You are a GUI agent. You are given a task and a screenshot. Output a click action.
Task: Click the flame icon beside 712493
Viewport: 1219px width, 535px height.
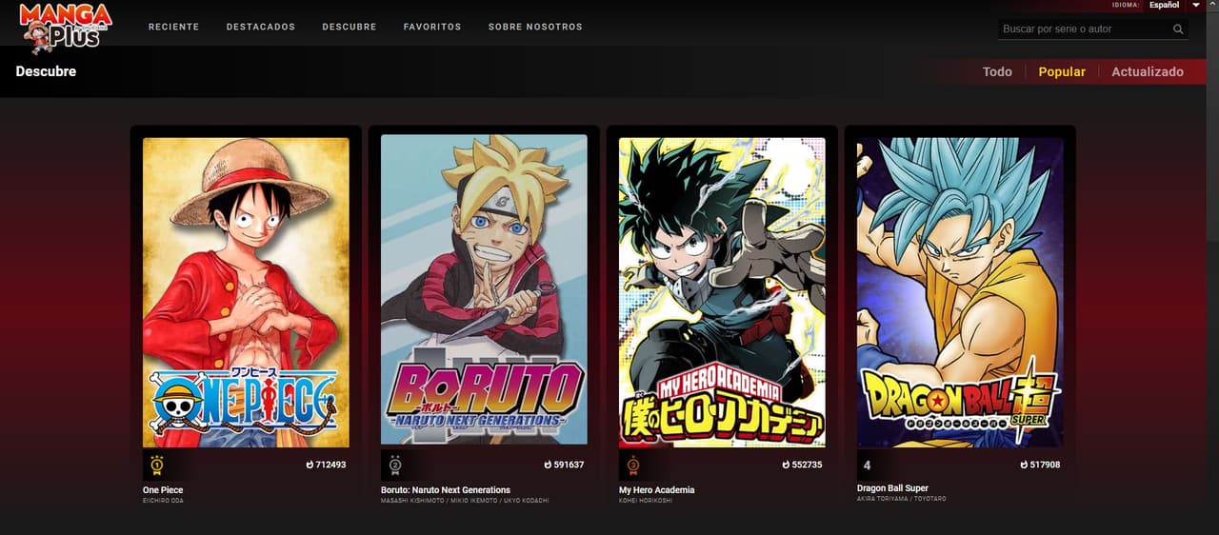point(310,465)
